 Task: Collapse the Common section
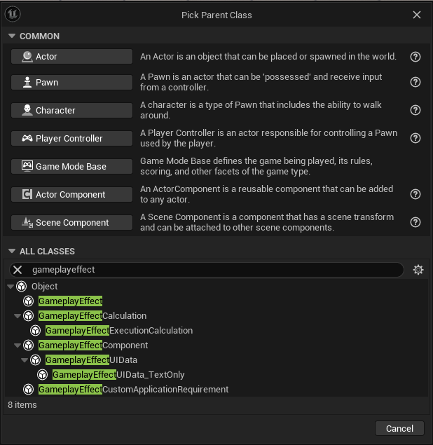pyautogui.click(x=11, y=36)
